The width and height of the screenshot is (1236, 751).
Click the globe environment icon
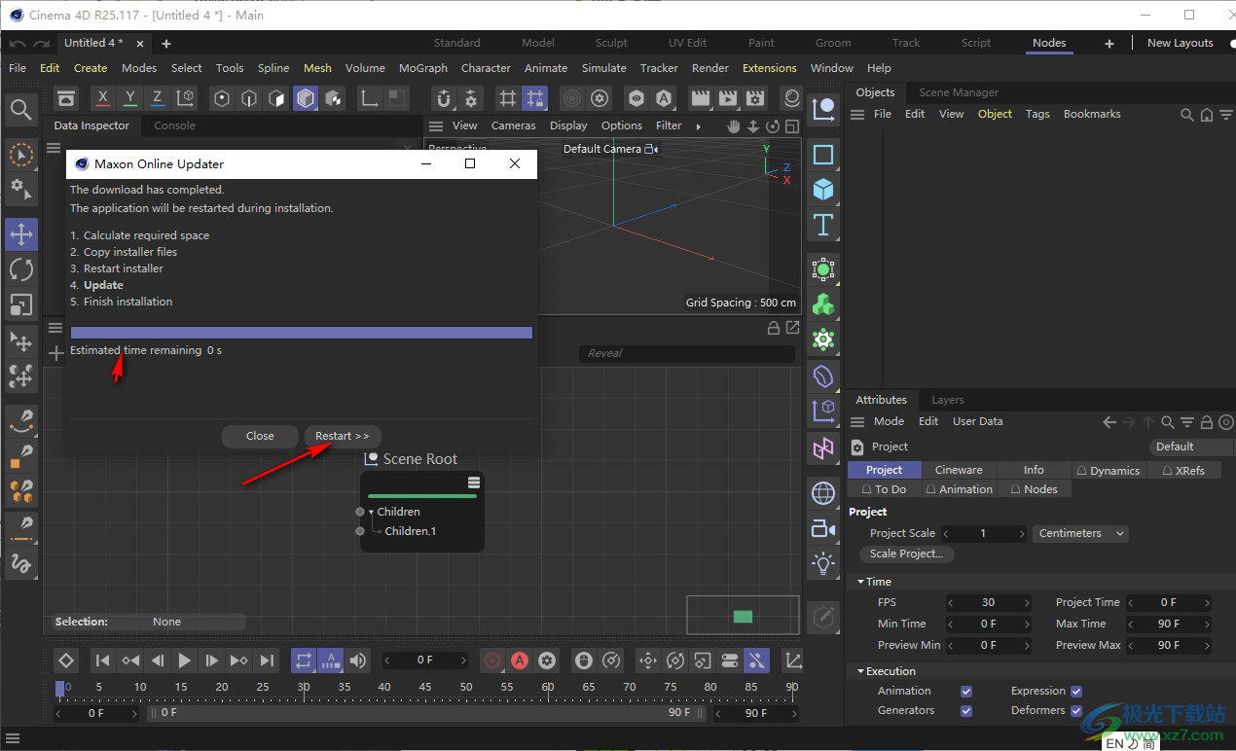click(823, 493)
